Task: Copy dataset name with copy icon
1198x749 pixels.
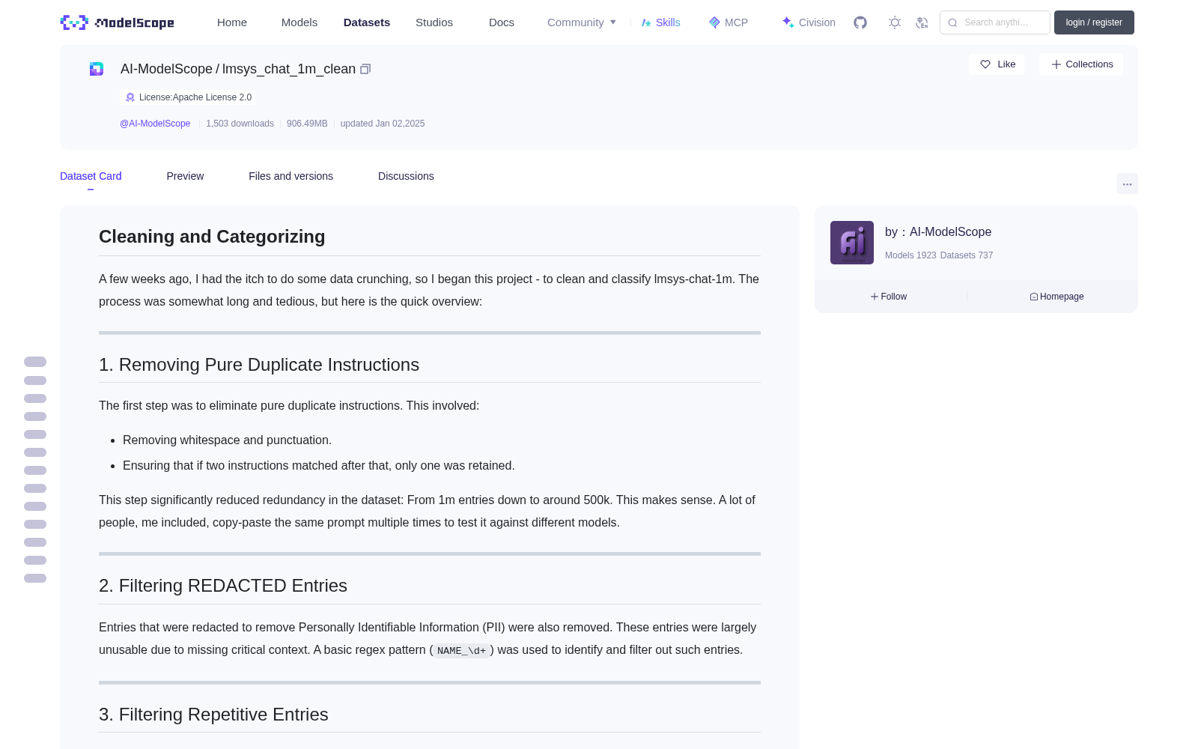Action: pyautogui.click(x=365, y=69)
